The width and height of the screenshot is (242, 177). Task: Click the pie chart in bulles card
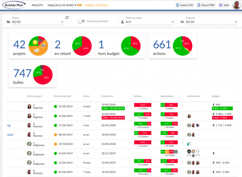click(43, 75)
